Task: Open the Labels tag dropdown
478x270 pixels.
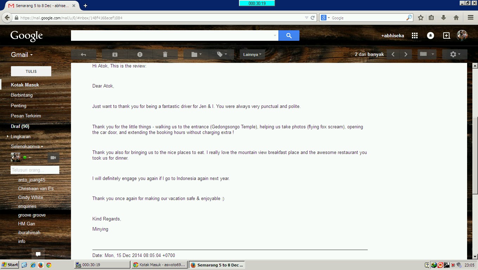Action: tap(222, 54)
